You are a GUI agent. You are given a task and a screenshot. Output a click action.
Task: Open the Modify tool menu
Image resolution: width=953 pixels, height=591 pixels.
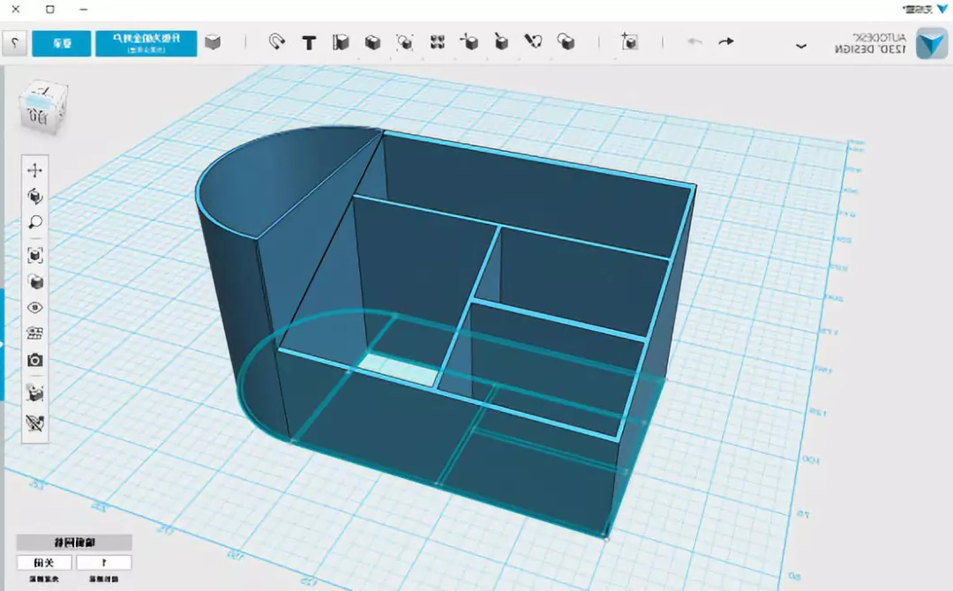pyautogui.click(x=469, y=42)
